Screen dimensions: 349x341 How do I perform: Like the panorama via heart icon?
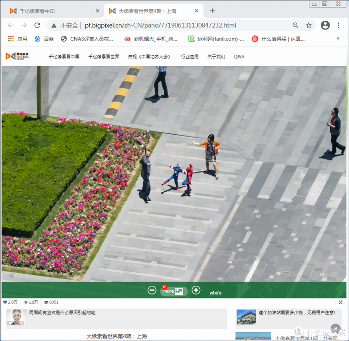[x=5, y=302]
